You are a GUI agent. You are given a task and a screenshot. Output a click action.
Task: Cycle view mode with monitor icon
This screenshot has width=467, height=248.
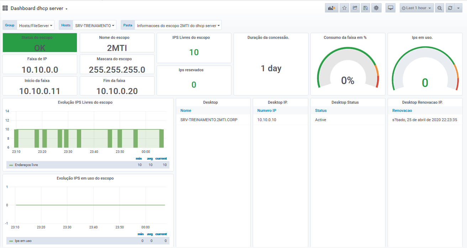(x=391, y=8)
